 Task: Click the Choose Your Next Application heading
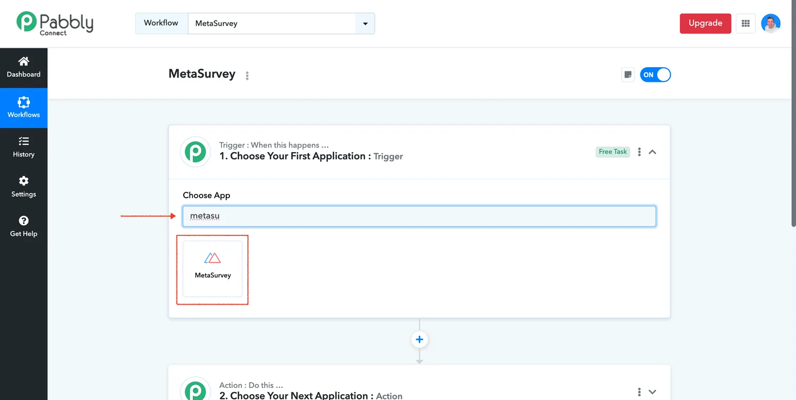[x=311, y=396]
